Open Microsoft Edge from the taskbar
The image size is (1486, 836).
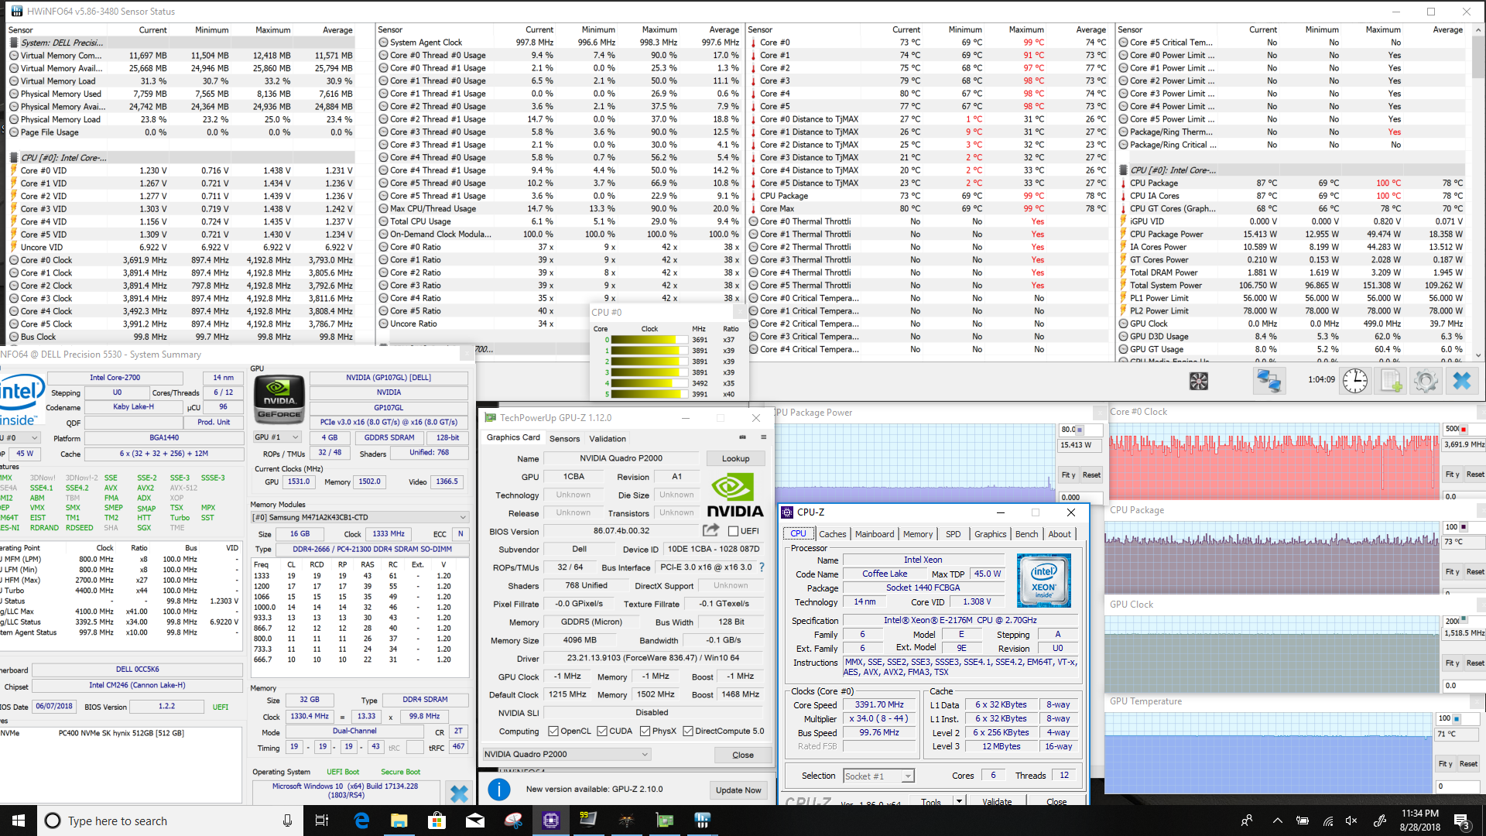click(361, 821)
